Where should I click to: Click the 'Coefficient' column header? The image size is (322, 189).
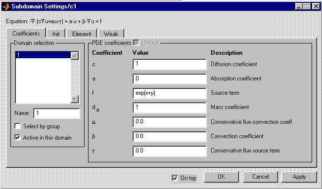(107, 53)
